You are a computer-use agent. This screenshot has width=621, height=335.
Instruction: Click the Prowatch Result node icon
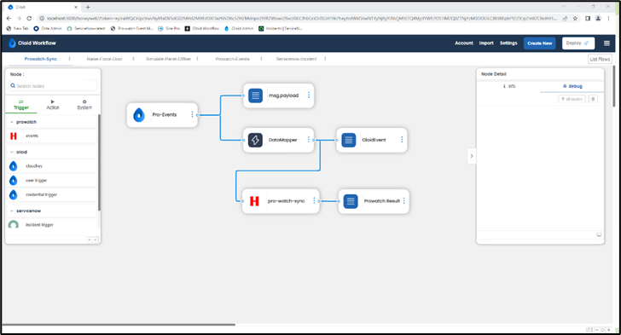coord(351,201)
